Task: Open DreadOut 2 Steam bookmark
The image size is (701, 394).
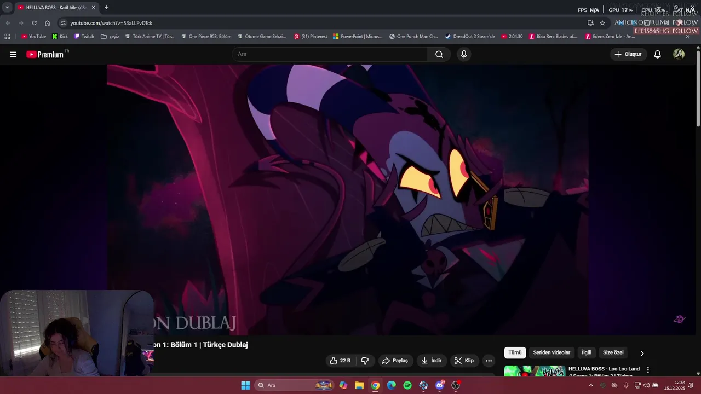Action: click(470, 37)
